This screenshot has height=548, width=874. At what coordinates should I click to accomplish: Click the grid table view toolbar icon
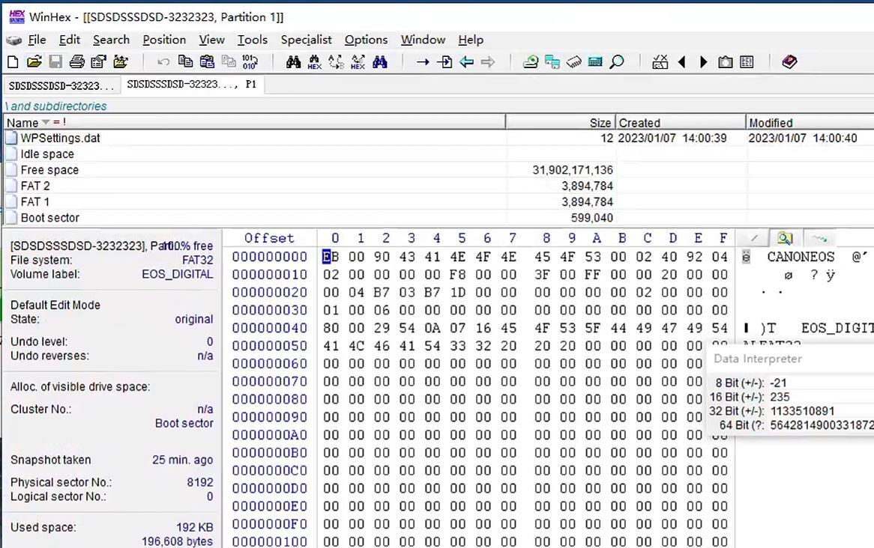[x=747, y=62]
